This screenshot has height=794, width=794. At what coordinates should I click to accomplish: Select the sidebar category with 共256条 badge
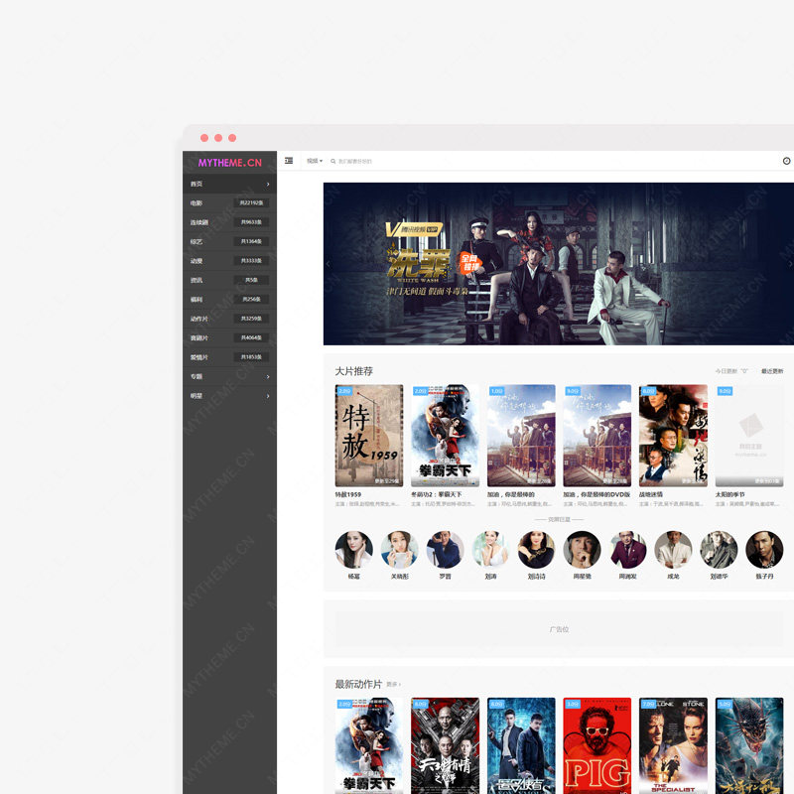230,300
